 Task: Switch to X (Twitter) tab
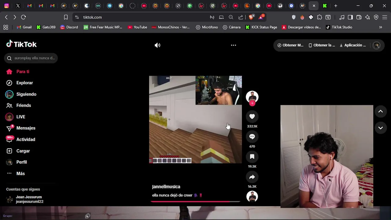[x=18, y=6]
